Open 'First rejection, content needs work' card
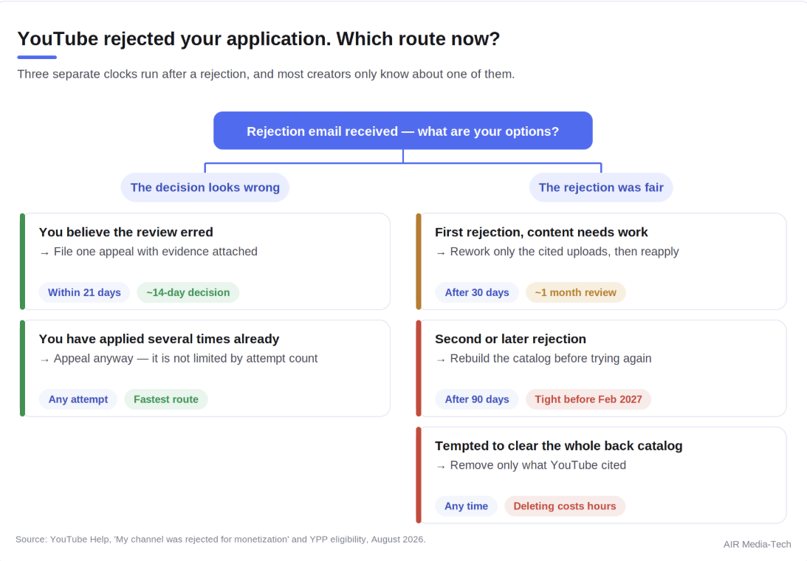Image resolution: width=807 pixels, height=561 pixels. [x=601, y=261]
